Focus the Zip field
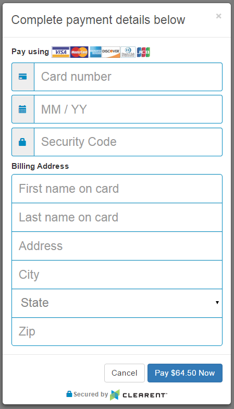The image size is (234, 409). [117, 331]
